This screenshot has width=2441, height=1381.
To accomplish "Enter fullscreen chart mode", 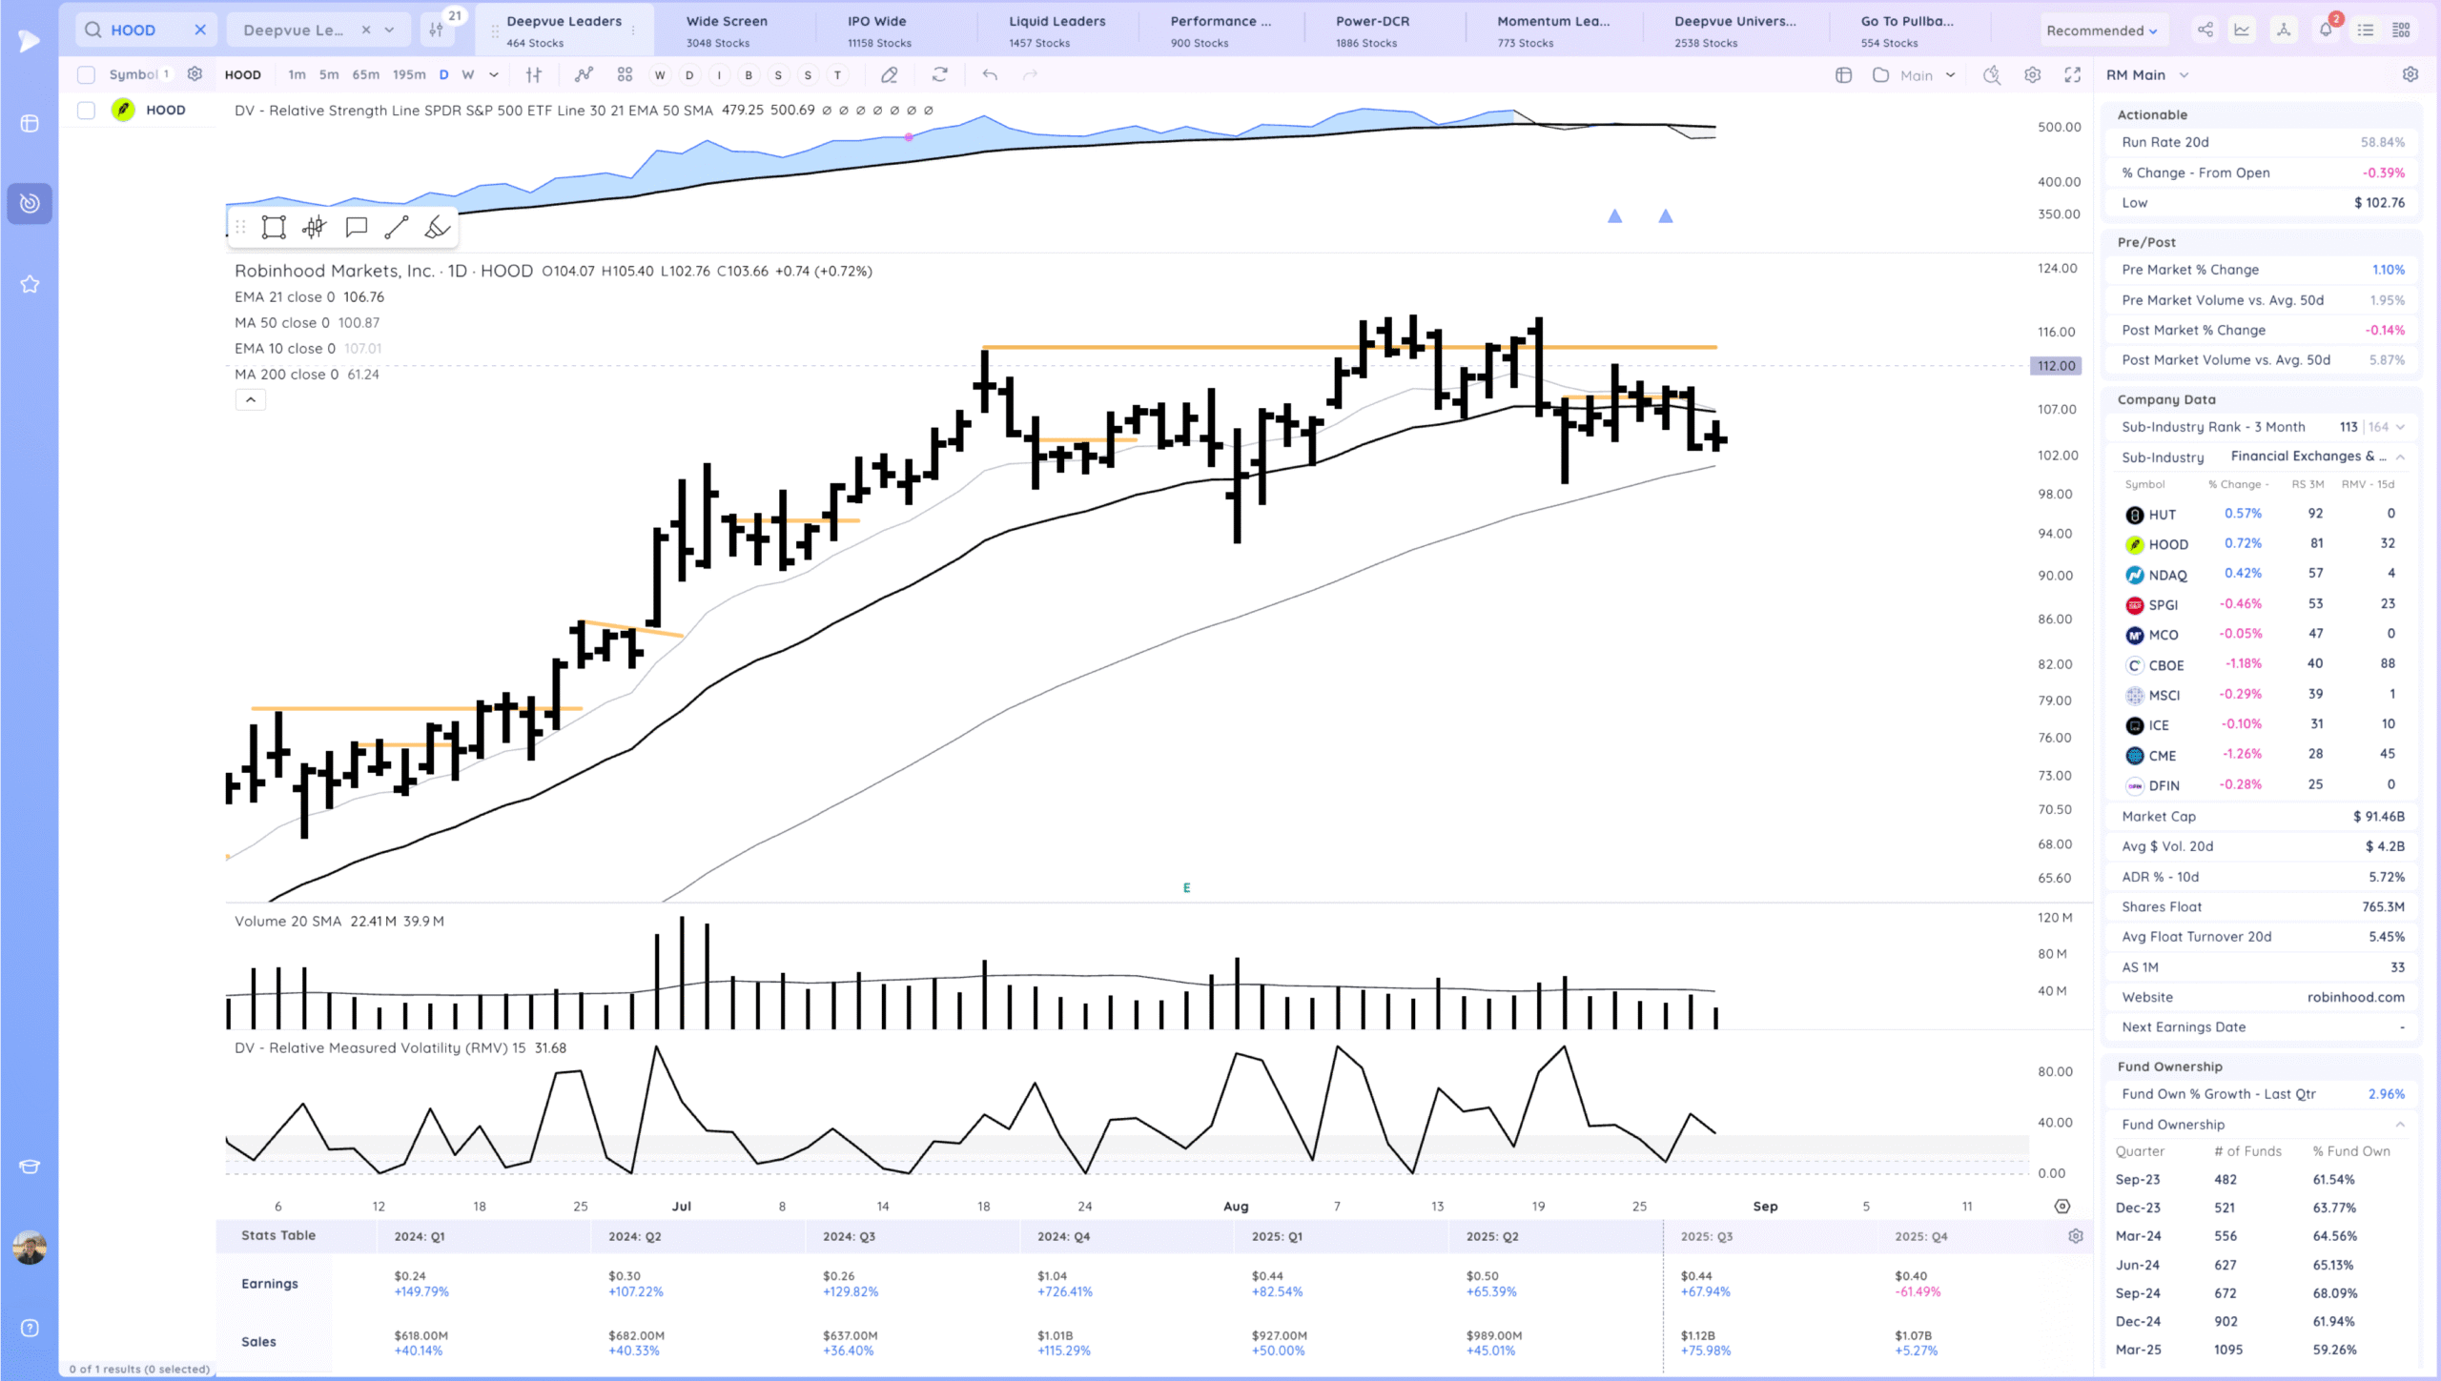I will coord(2072,74).
